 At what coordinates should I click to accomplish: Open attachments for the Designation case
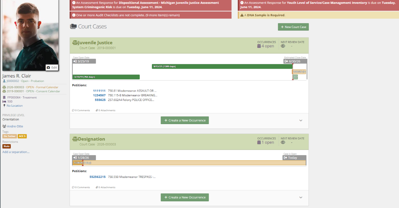(x=105, y=187)
